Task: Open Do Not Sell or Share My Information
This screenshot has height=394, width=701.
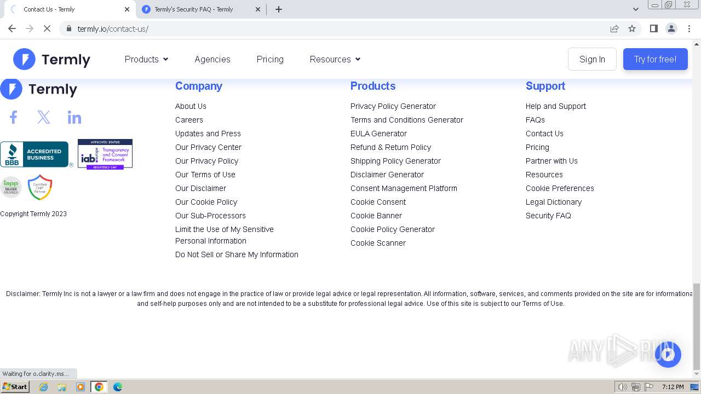Action: point(237,254)
